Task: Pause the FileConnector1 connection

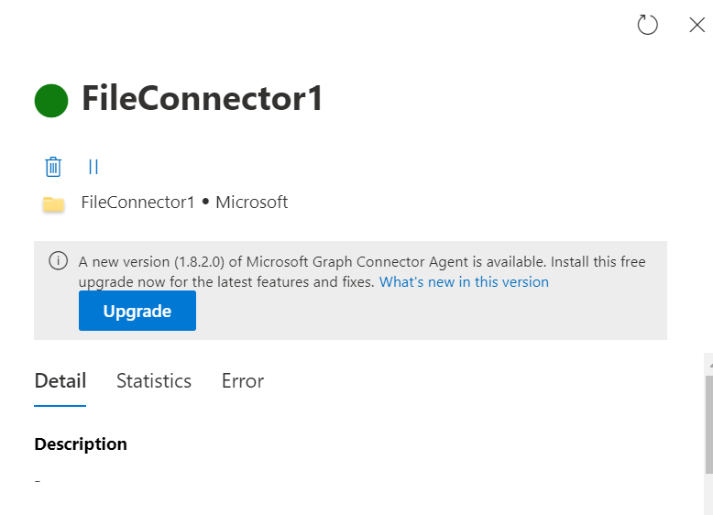Action: tap(93, 167)
